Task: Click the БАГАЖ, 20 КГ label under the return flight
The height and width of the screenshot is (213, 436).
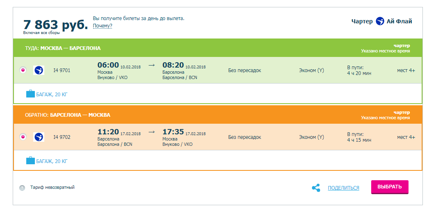Action: pos(52,161)
